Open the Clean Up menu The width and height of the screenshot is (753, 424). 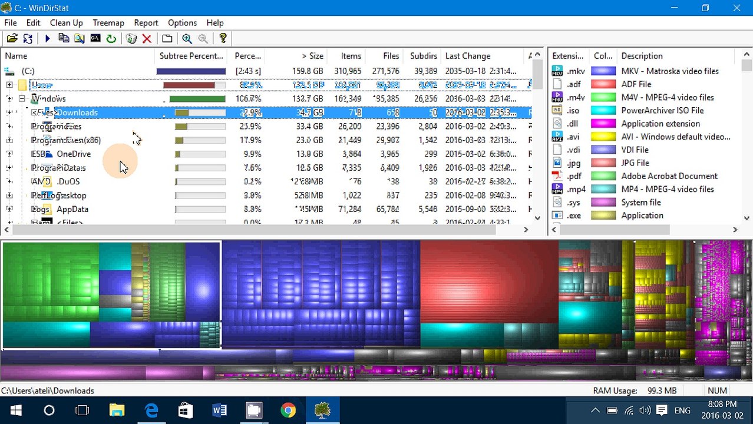(66, 22)
